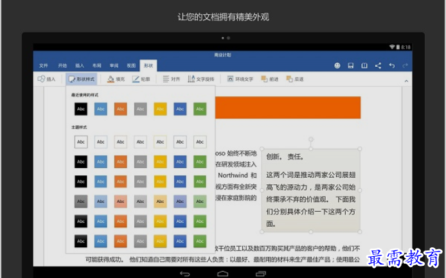Choose the pale green gradient Abc style
Screen dimensions: 446x278
[x=200, y=201]
